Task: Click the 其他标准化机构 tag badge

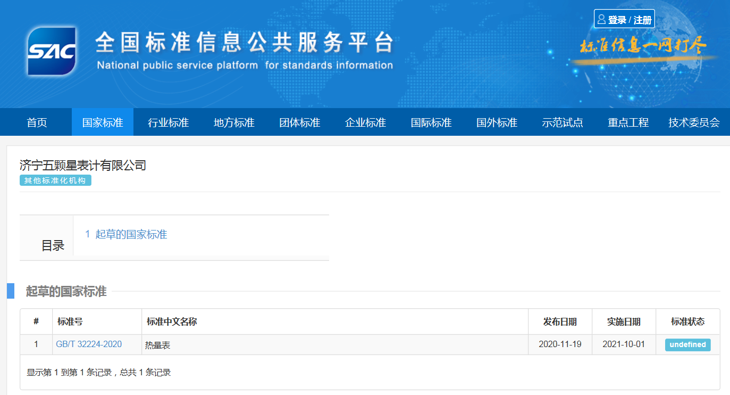Action: coord(55,180)
